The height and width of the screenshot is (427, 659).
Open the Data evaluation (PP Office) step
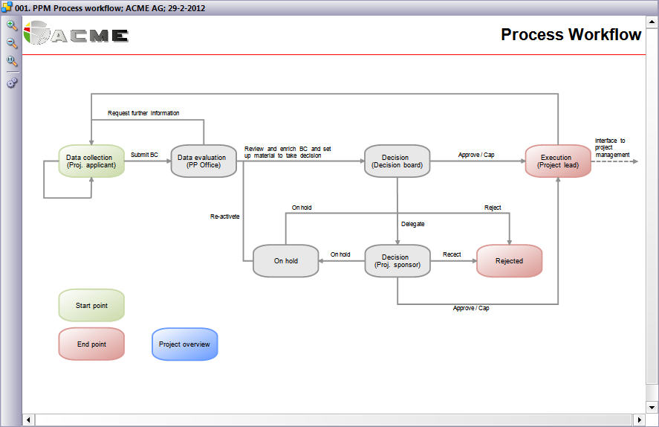204,161
